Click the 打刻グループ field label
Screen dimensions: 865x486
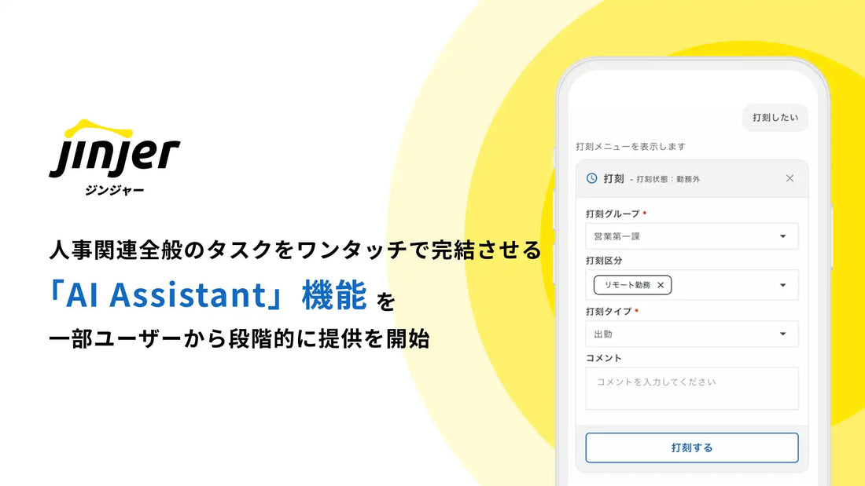click(x=613, y=214)
